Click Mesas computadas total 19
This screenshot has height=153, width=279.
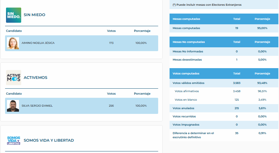coord(237,28)
